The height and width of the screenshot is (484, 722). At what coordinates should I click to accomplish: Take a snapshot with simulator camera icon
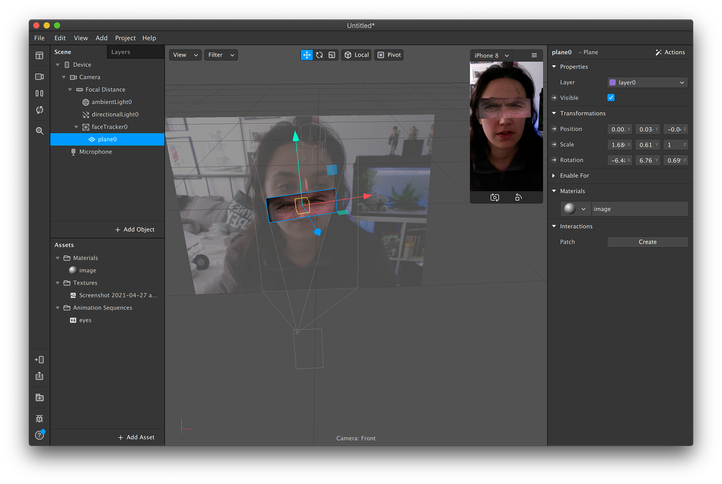pyautogui.click(x=495, y=197)
